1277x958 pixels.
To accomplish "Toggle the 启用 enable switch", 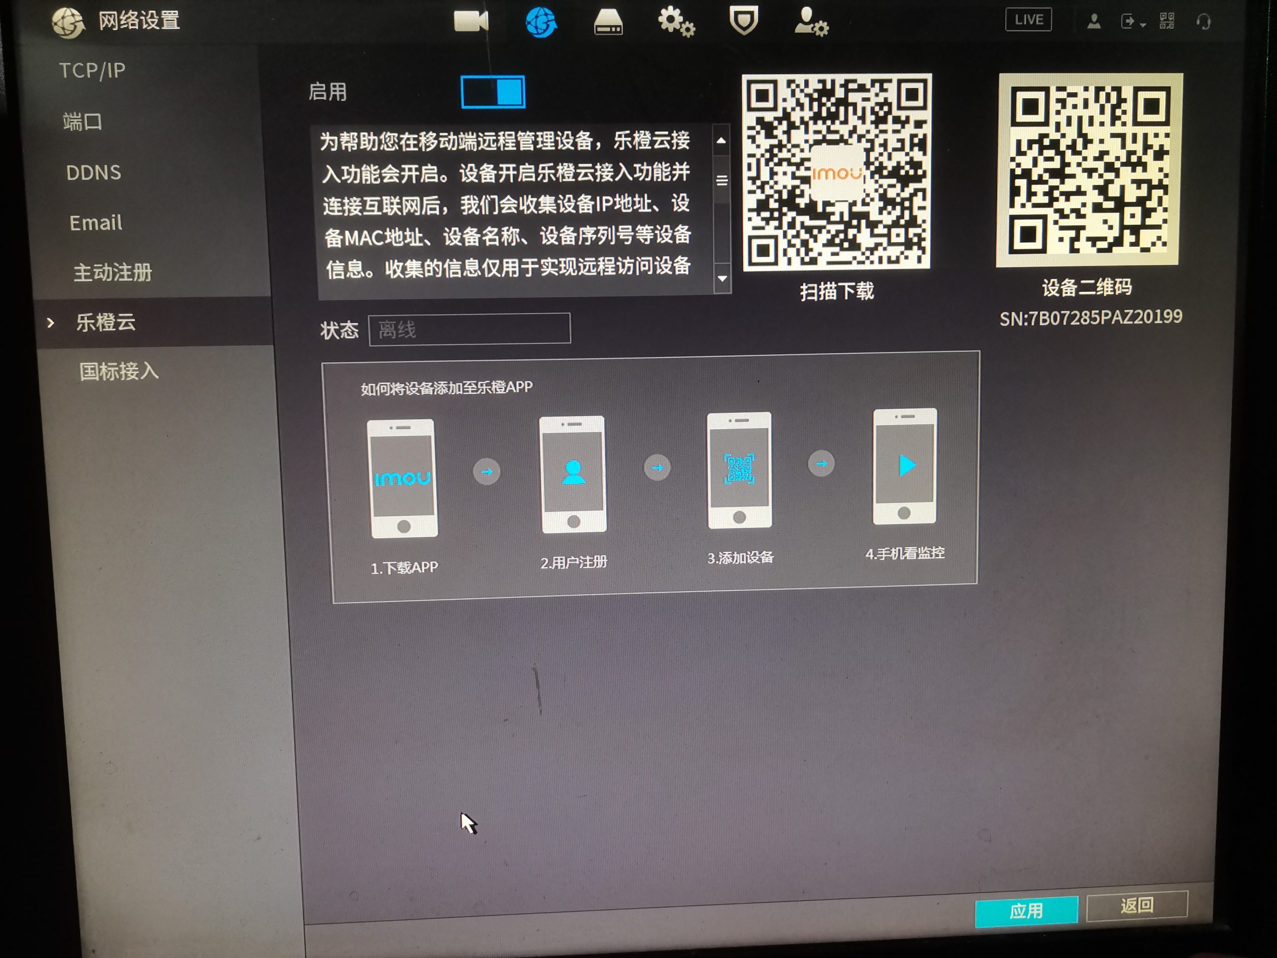I will [x=493, y=92].
